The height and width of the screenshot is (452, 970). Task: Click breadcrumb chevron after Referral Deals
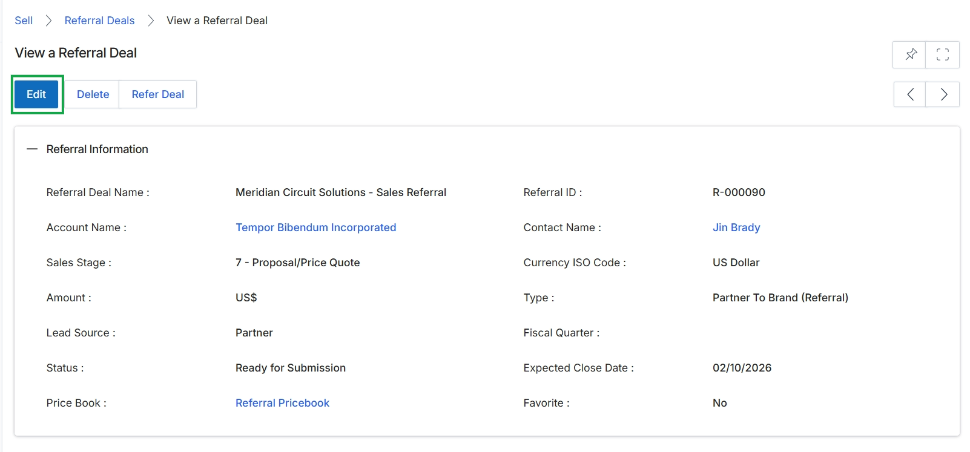point(151,21)
